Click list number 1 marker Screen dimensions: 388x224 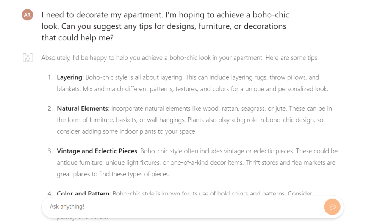(x=50, y=77)
